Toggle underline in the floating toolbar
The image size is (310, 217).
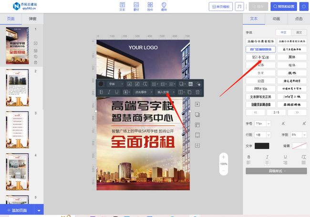[x=117, y=92]
